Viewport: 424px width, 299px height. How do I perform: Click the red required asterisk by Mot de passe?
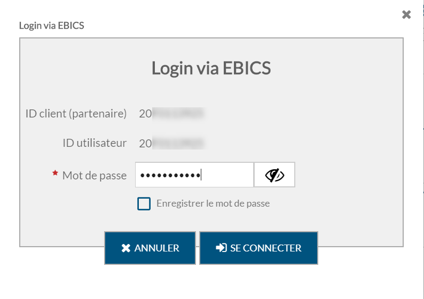tap(55, 173)
